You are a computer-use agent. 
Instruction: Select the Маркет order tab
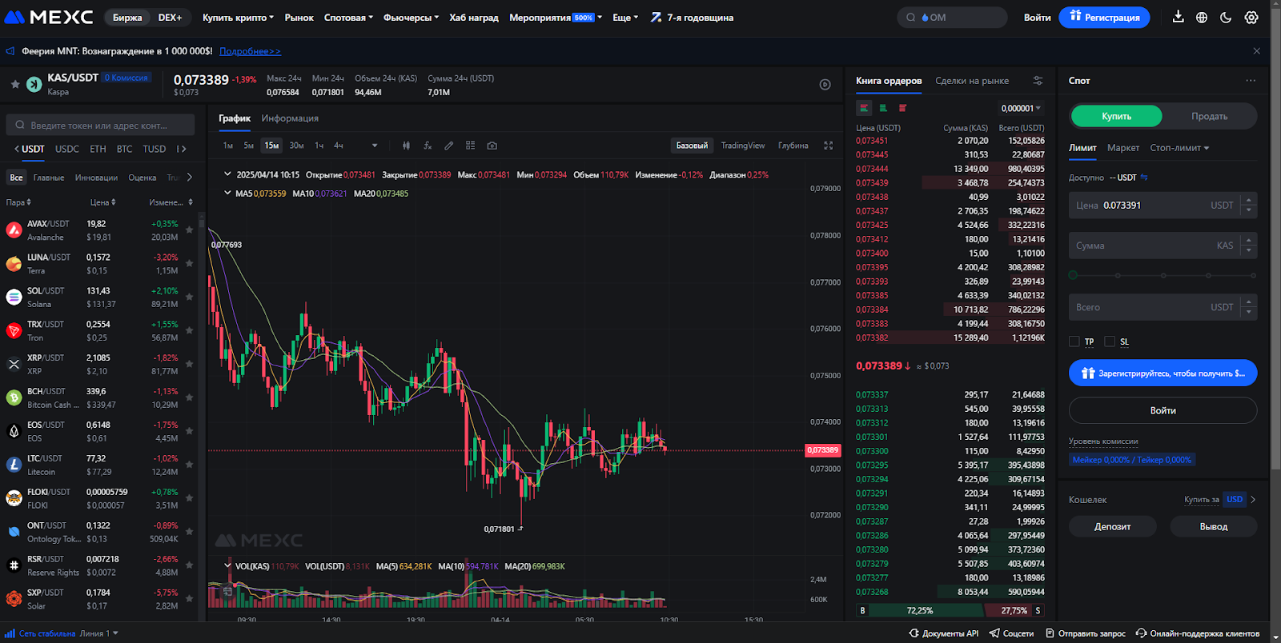(x=1123, y=148)
